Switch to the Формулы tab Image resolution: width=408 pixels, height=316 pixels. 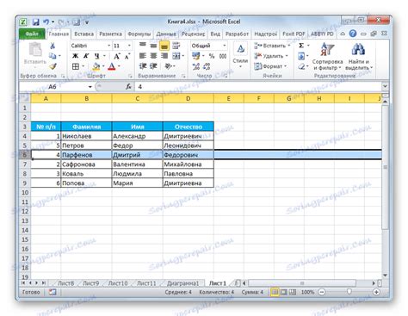[x=139, y=34]
